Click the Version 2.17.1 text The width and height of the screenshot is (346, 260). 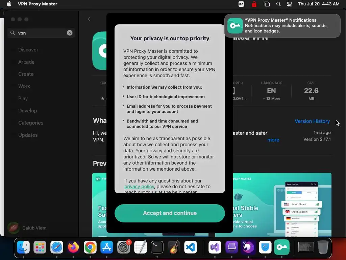click(x=317, y=139)
